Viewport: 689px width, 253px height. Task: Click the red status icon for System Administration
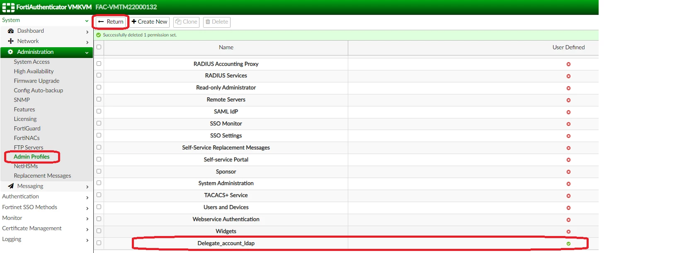(x=568, y=184)
